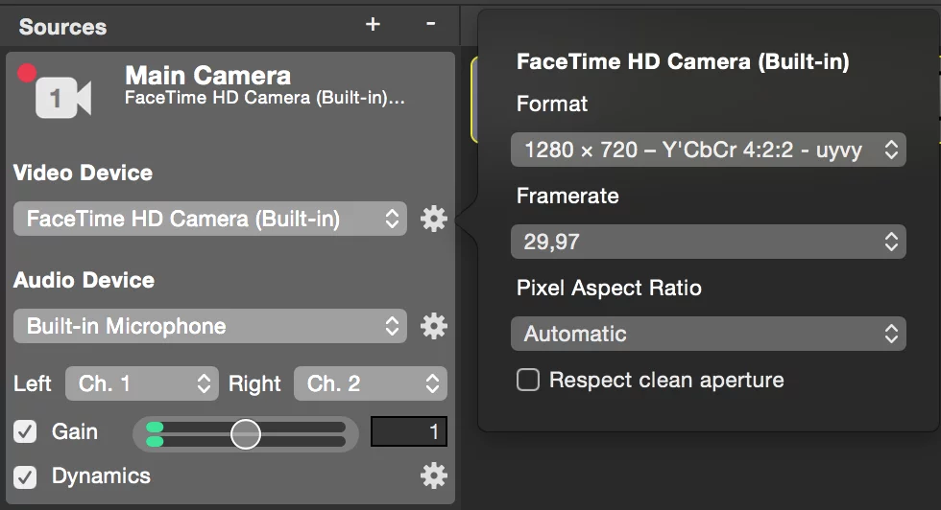Open Right channel Ch. 2 dropdown

click(371, 383)
